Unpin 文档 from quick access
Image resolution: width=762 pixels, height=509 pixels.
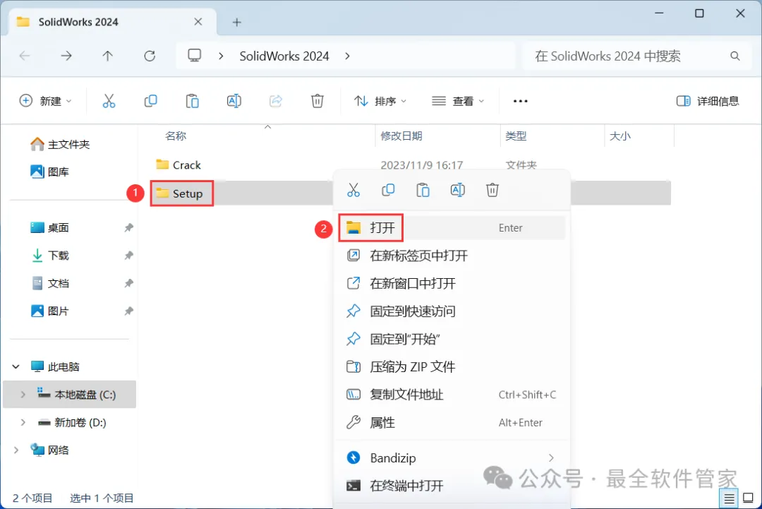(x=129, y=283)
